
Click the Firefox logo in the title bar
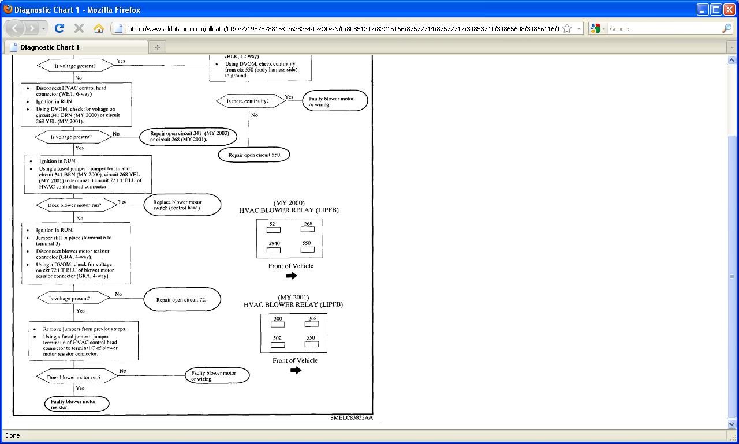pos(8,9)
